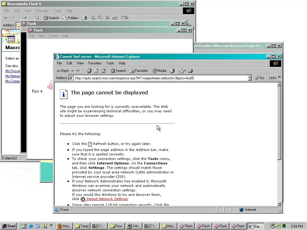The width and height of the screenshot is (307, 230).
Task: Click Undo icon in Macromedia Flash 5 window
Action: 115,18
